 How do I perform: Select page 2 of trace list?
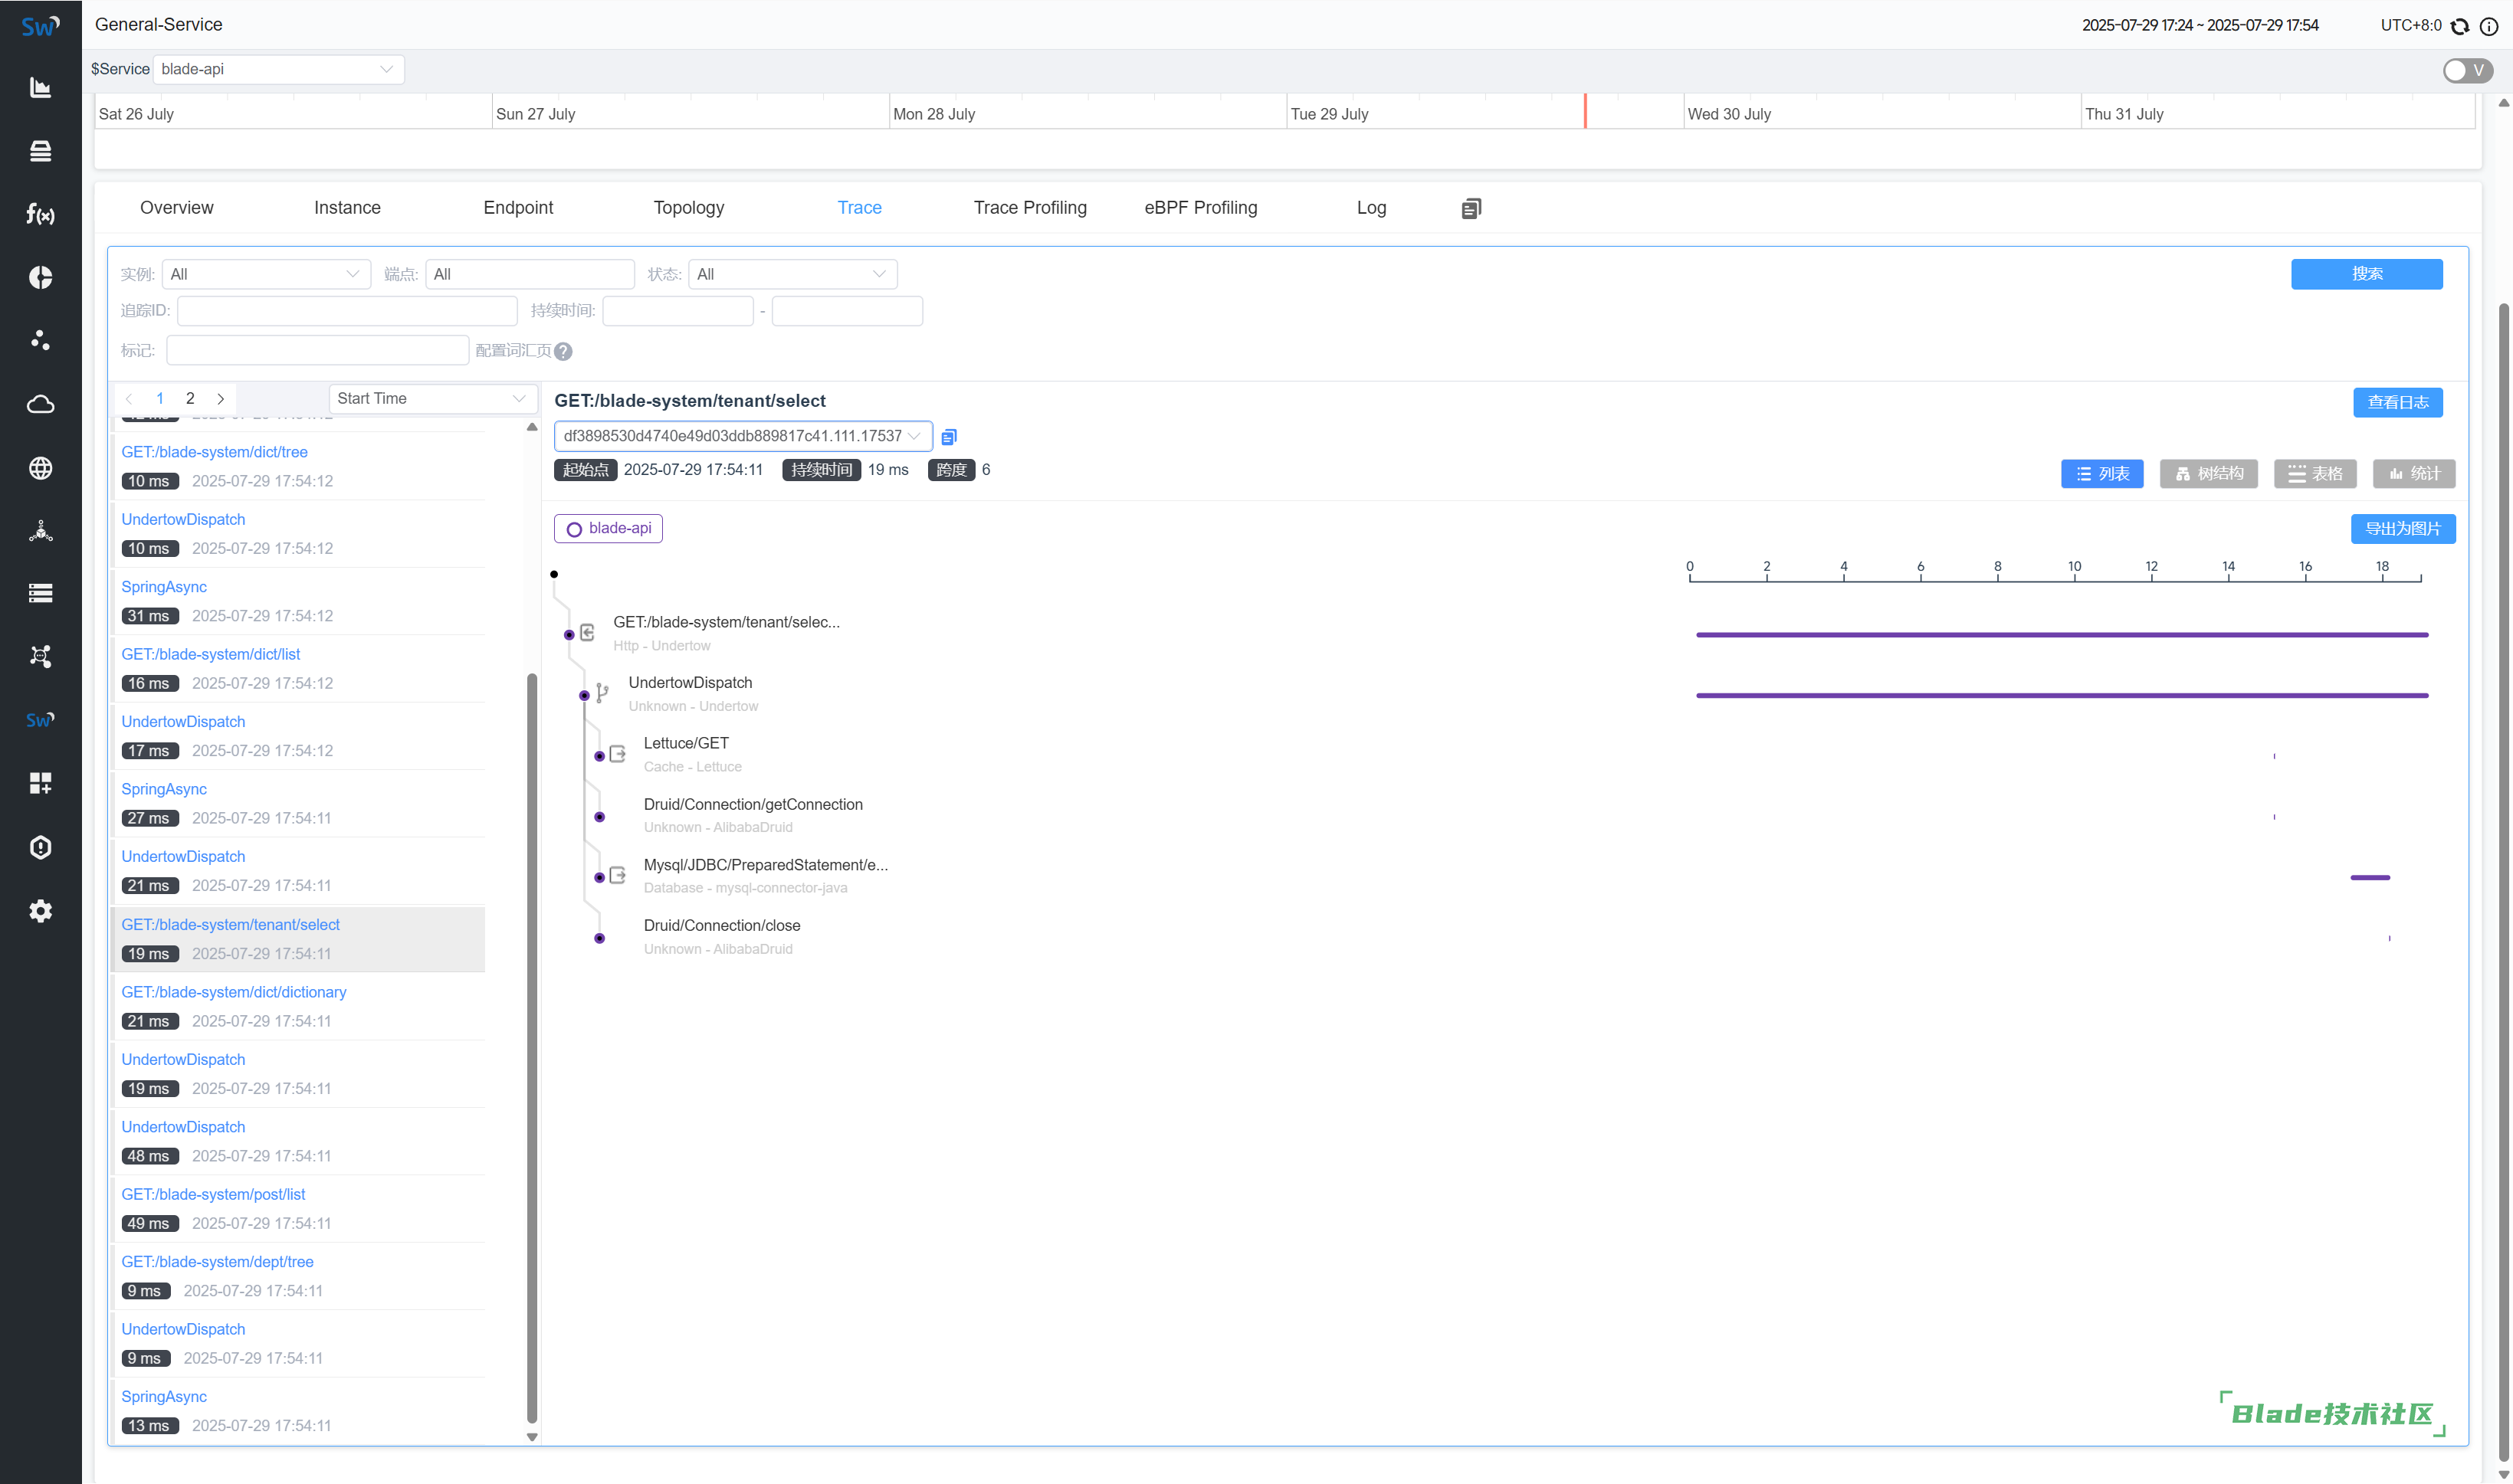coord(190,398)
